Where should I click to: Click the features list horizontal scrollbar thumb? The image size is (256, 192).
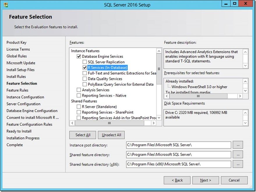(110, 123)
